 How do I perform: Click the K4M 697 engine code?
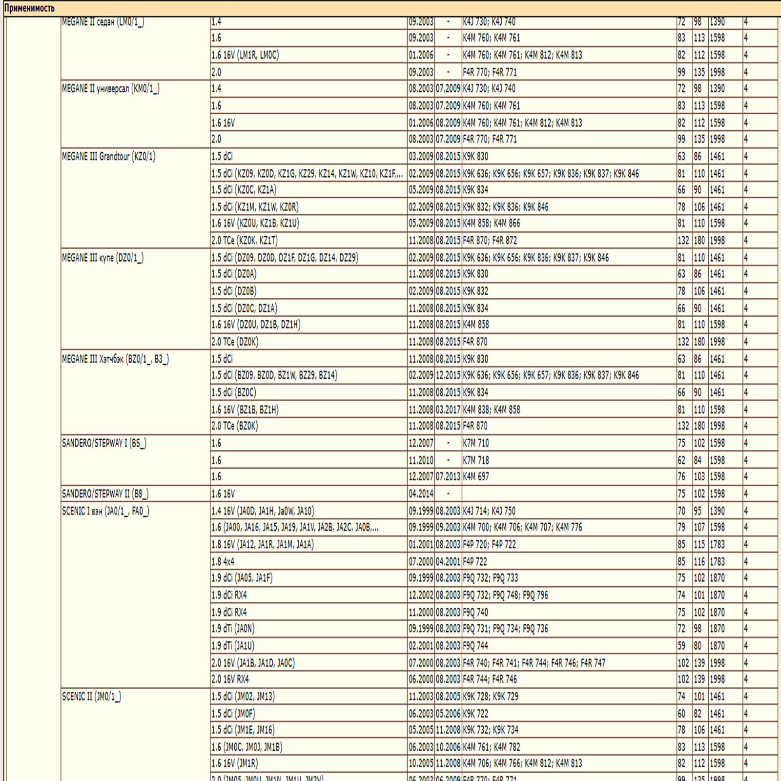[476, 476]
